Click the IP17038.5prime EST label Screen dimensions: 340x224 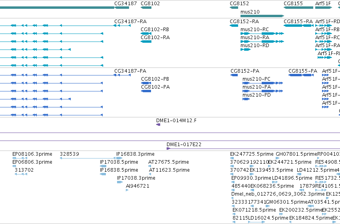click(119, 162)
